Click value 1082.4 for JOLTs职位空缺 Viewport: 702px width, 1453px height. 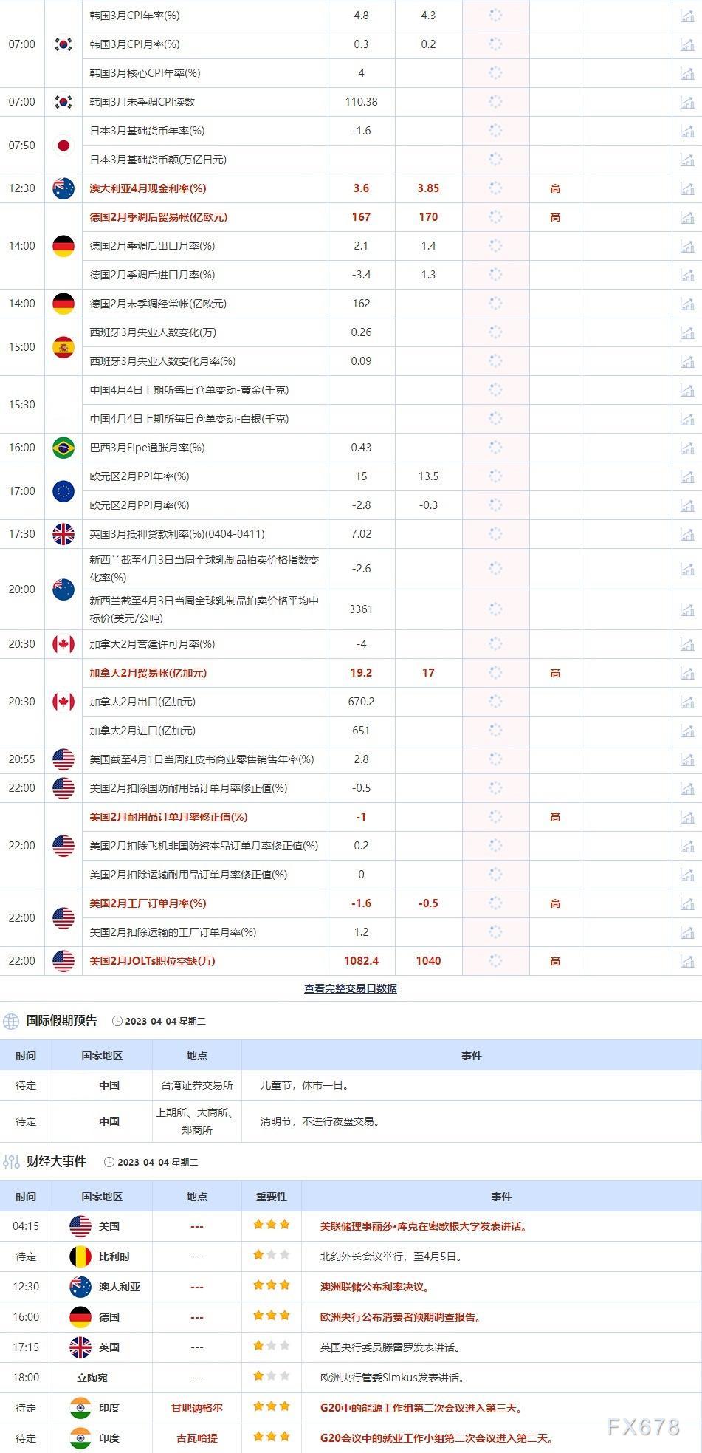tap(361, 961)
